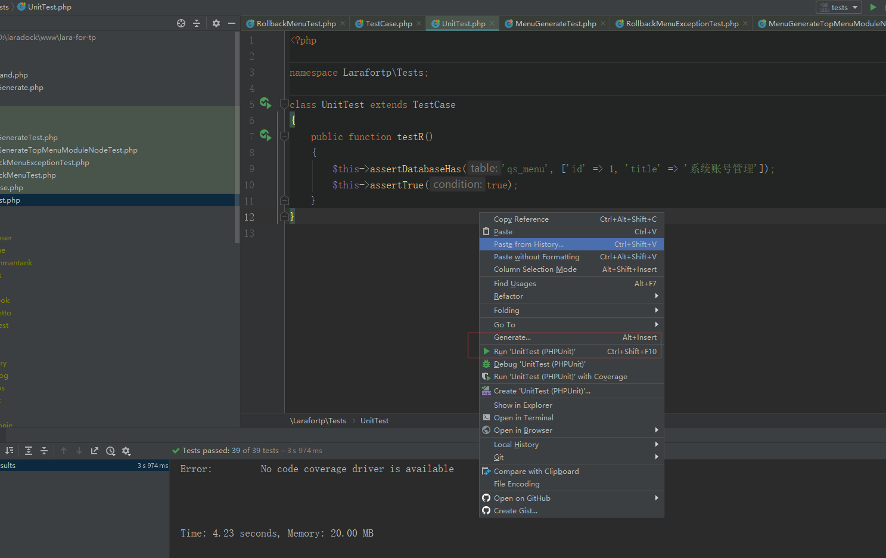Collapse testR function fold marker

click(284, 137)
